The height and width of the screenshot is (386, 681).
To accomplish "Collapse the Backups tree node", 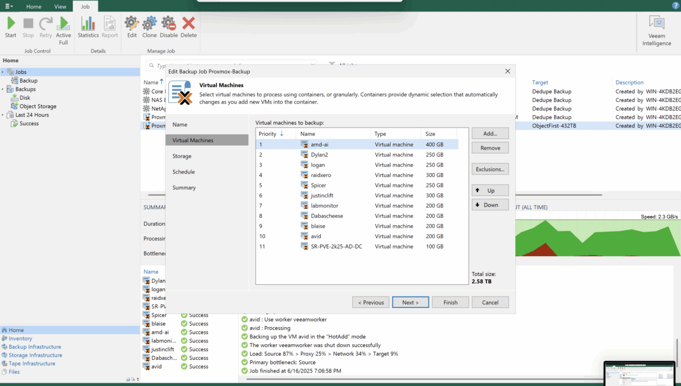I will coord(2,89).
